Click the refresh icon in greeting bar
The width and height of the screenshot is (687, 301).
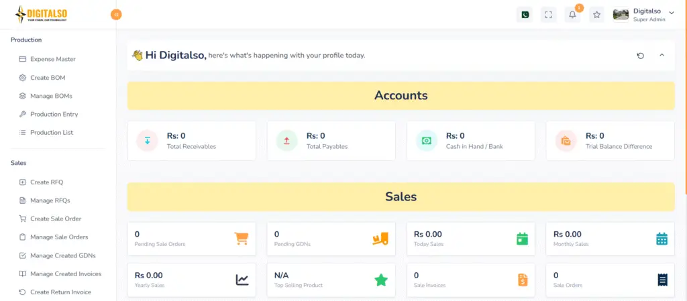coord(640,56)
